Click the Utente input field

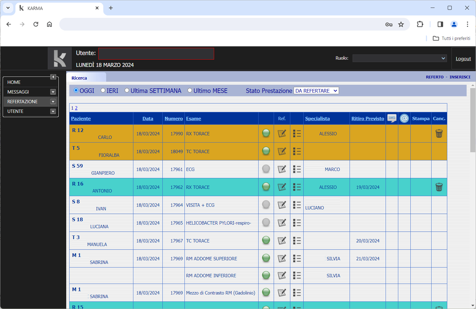click(156, 54)
